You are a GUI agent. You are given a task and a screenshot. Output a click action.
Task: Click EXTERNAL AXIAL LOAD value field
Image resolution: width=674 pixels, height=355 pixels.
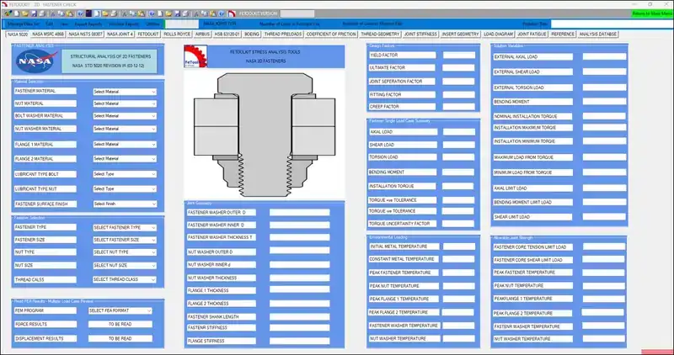tap(604, 56)
